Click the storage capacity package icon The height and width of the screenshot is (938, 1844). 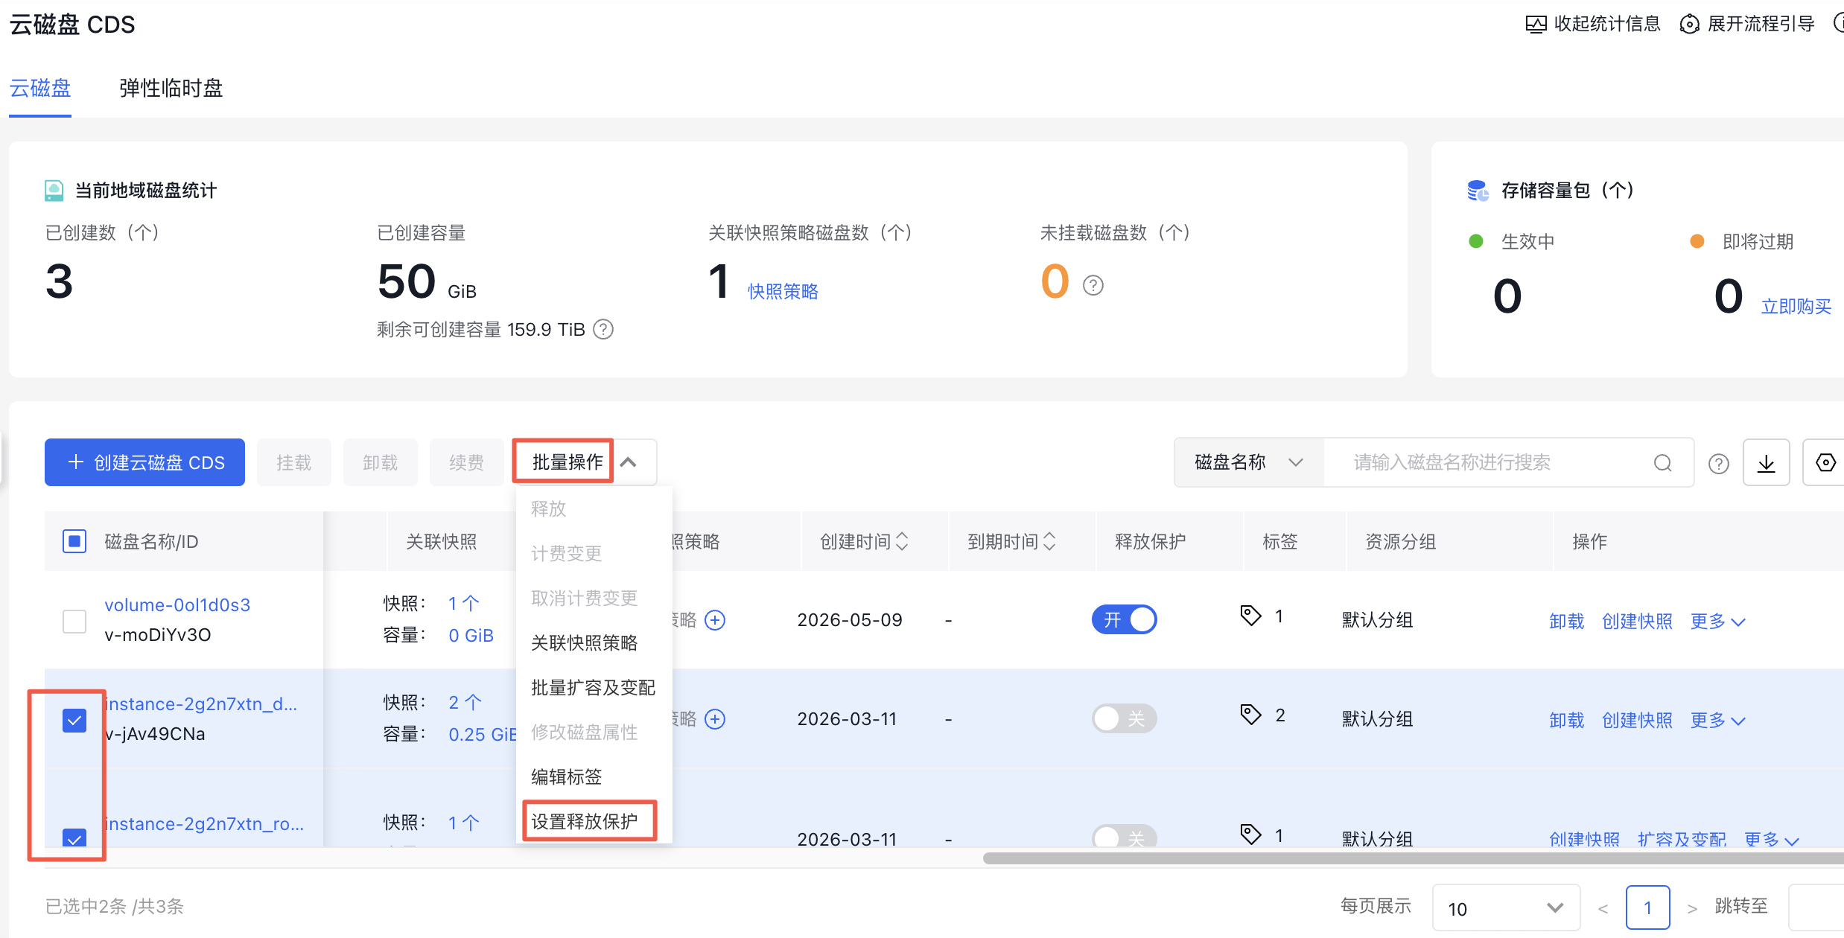pyautogui.click(x=1478, y=191)
